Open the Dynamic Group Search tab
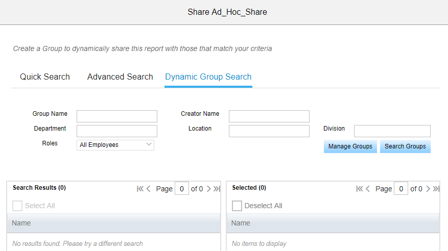Screen dimensions: 448x251 (x=208, y=77)
